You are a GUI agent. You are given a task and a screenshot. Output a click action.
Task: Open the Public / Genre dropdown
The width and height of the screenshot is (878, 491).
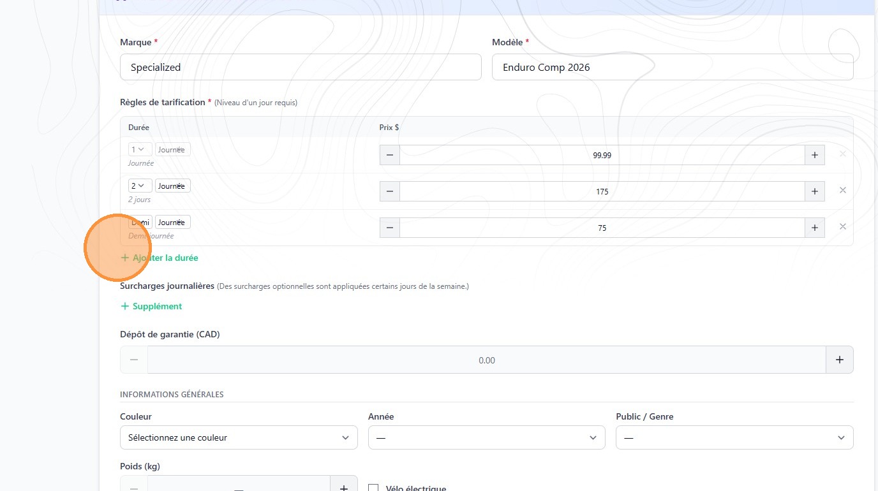734,437
